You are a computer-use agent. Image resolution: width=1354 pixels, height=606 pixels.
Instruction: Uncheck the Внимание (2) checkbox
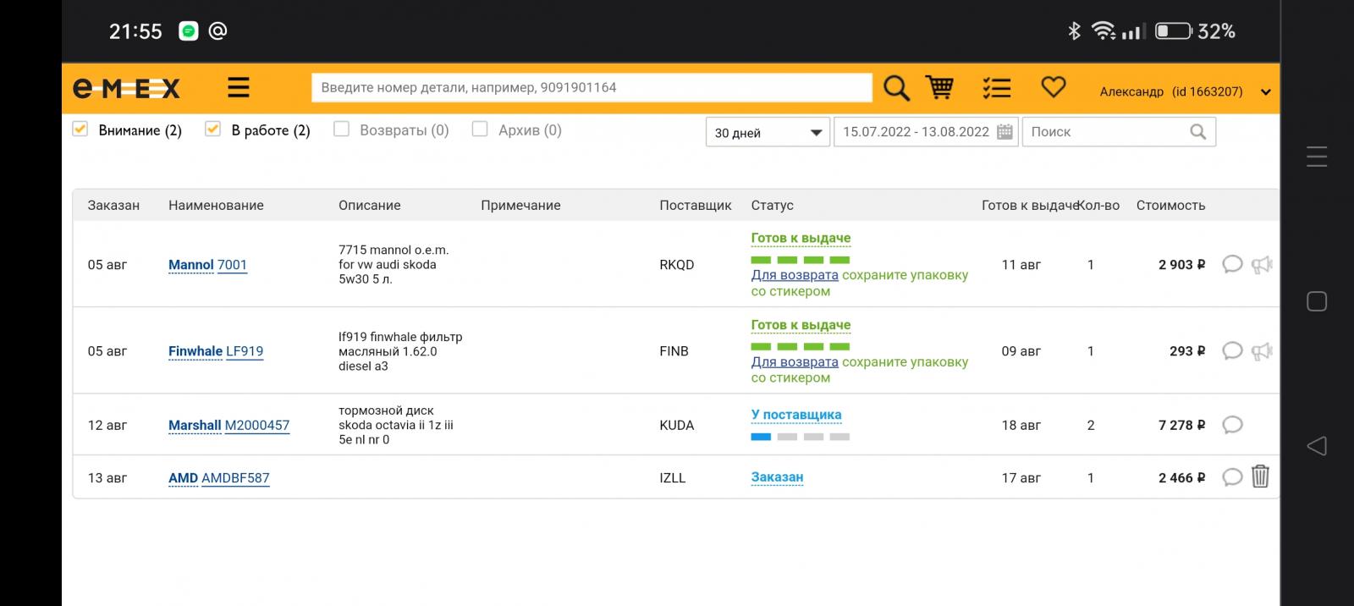80,129
